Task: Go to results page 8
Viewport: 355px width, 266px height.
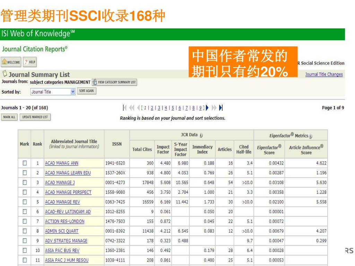Action: [193, 108]
